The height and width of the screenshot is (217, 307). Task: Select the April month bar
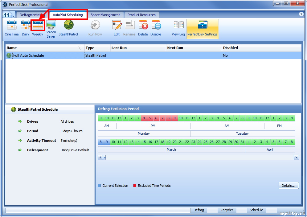(270, 149)
